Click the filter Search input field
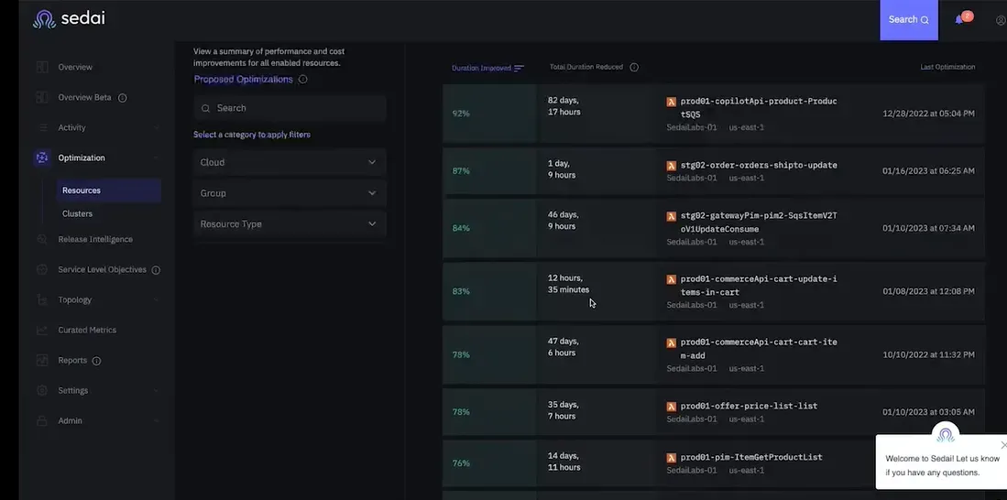 (x=290, y=108)
